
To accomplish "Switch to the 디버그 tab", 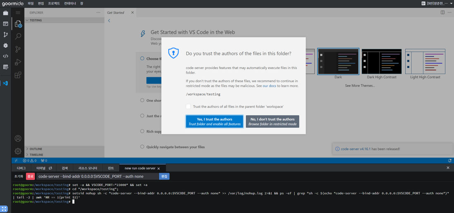I will coord(21,168).
